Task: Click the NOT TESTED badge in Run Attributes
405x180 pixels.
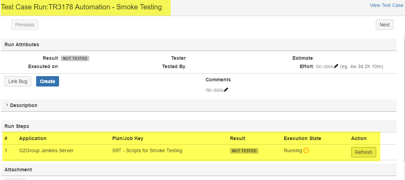Action: (75, 58)
